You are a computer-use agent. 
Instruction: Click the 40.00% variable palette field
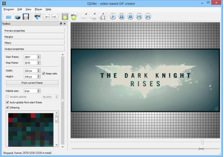click(49, 97)
